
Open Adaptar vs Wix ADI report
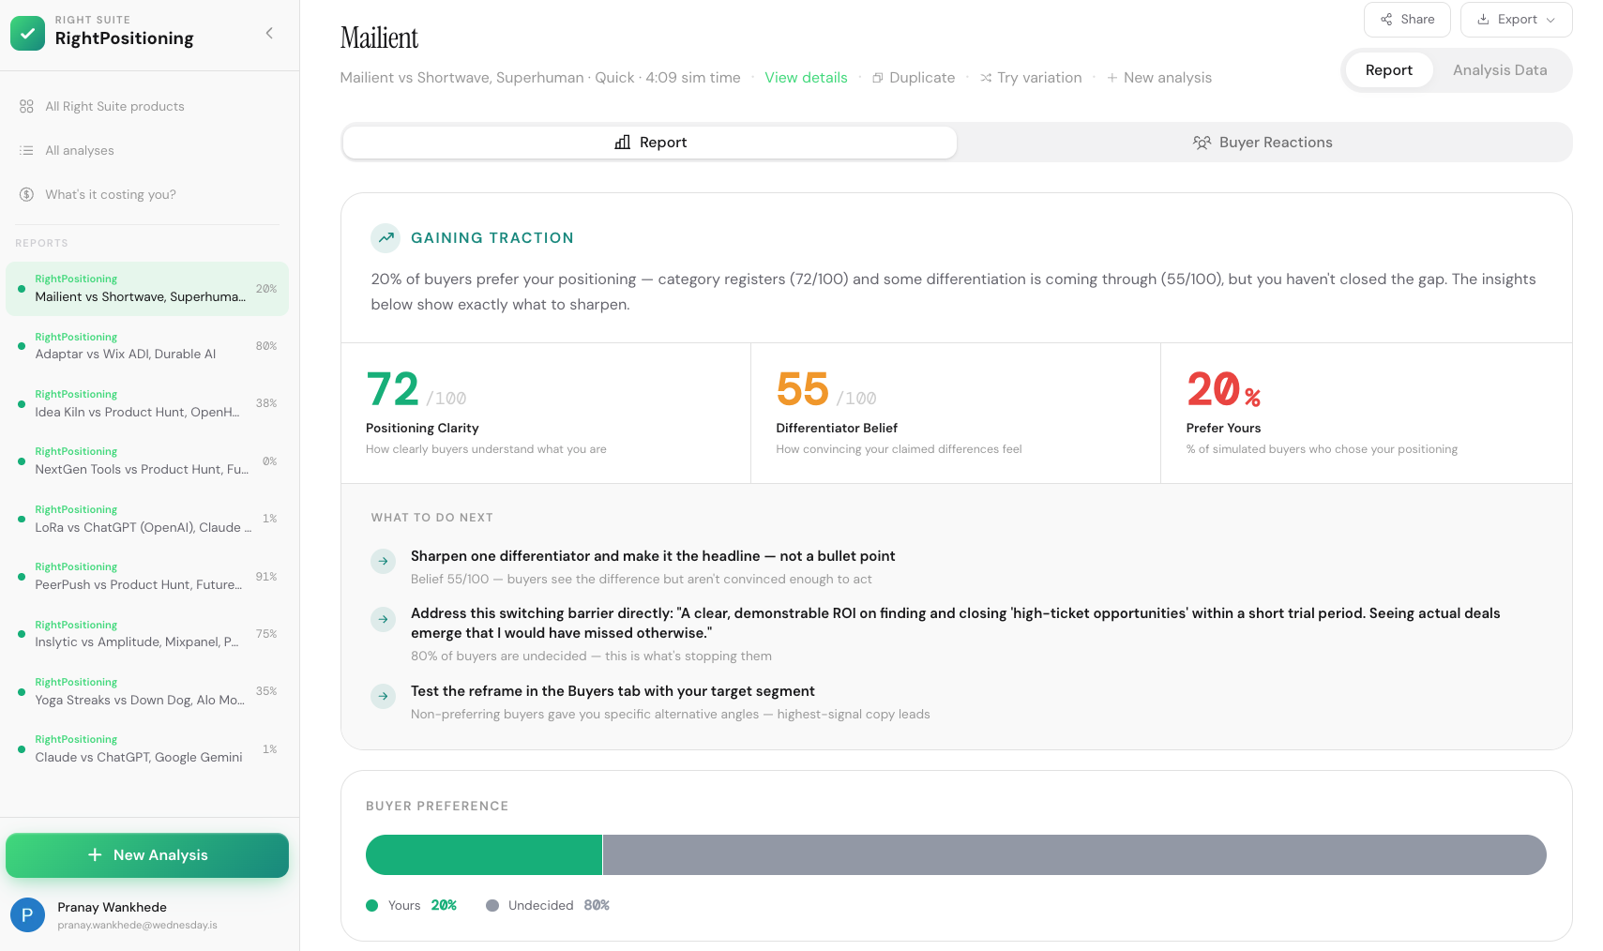pos(147,346)
